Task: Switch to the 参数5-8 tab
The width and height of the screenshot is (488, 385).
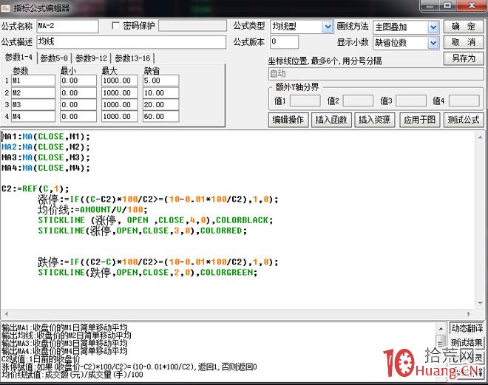Action: pyautogui.click(x=54, y=58)
